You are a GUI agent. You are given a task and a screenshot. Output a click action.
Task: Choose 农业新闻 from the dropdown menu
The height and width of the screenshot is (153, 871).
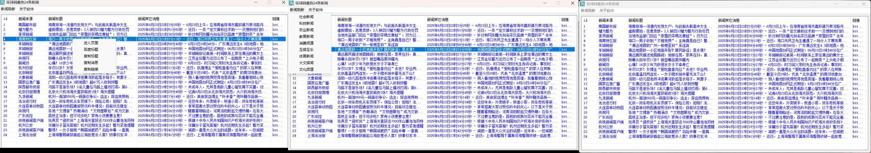point(306,30)
